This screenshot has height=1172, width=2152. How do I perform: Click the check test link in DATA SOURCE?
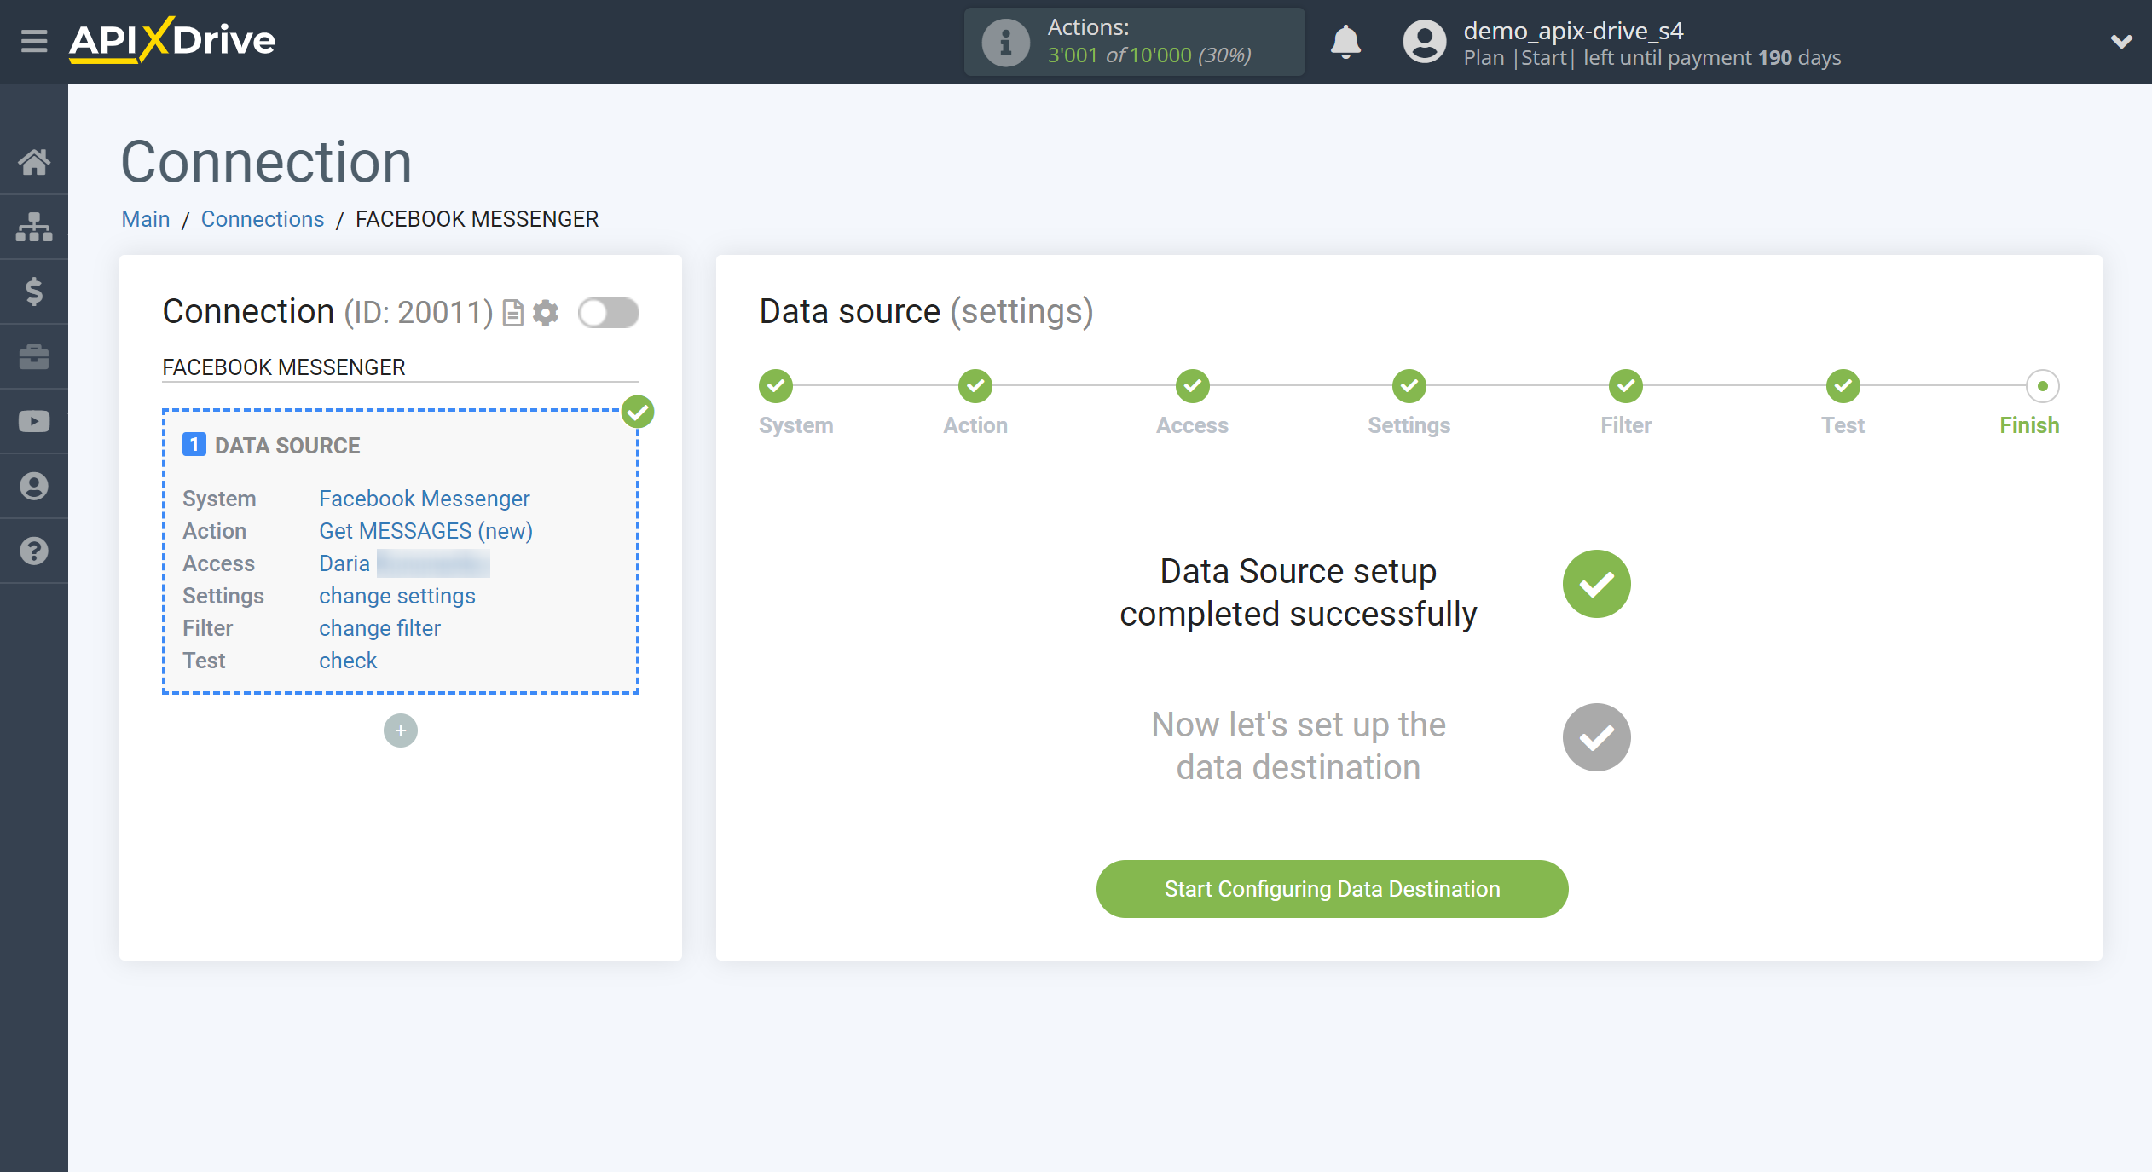(348, 660)
